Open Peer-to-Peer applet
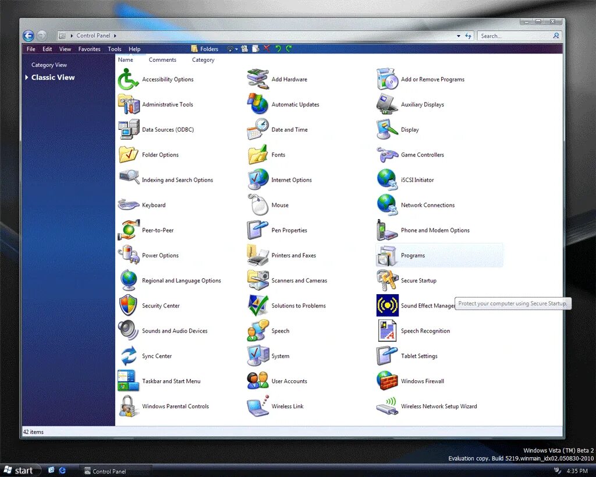 tap(146, 229)
